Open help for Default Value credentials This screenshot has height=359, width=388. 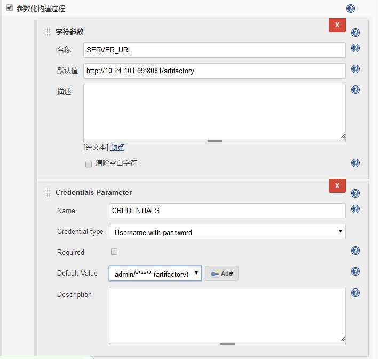pyautogui.click(x=355, y=271)
